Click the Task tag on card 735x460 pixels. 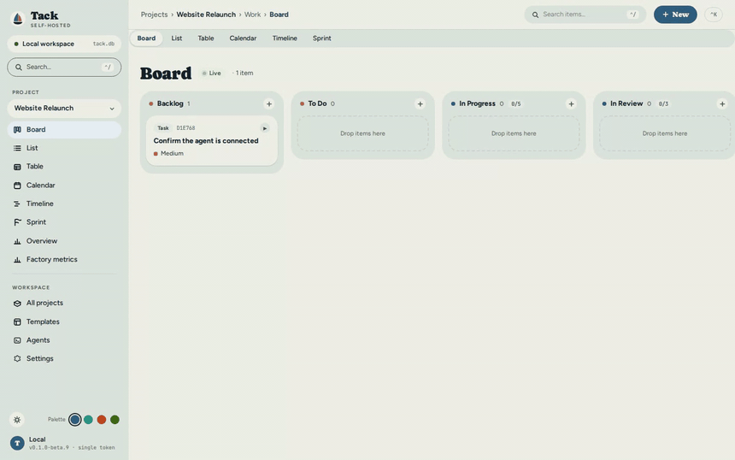pyautogui.click(x=163, y=128)
